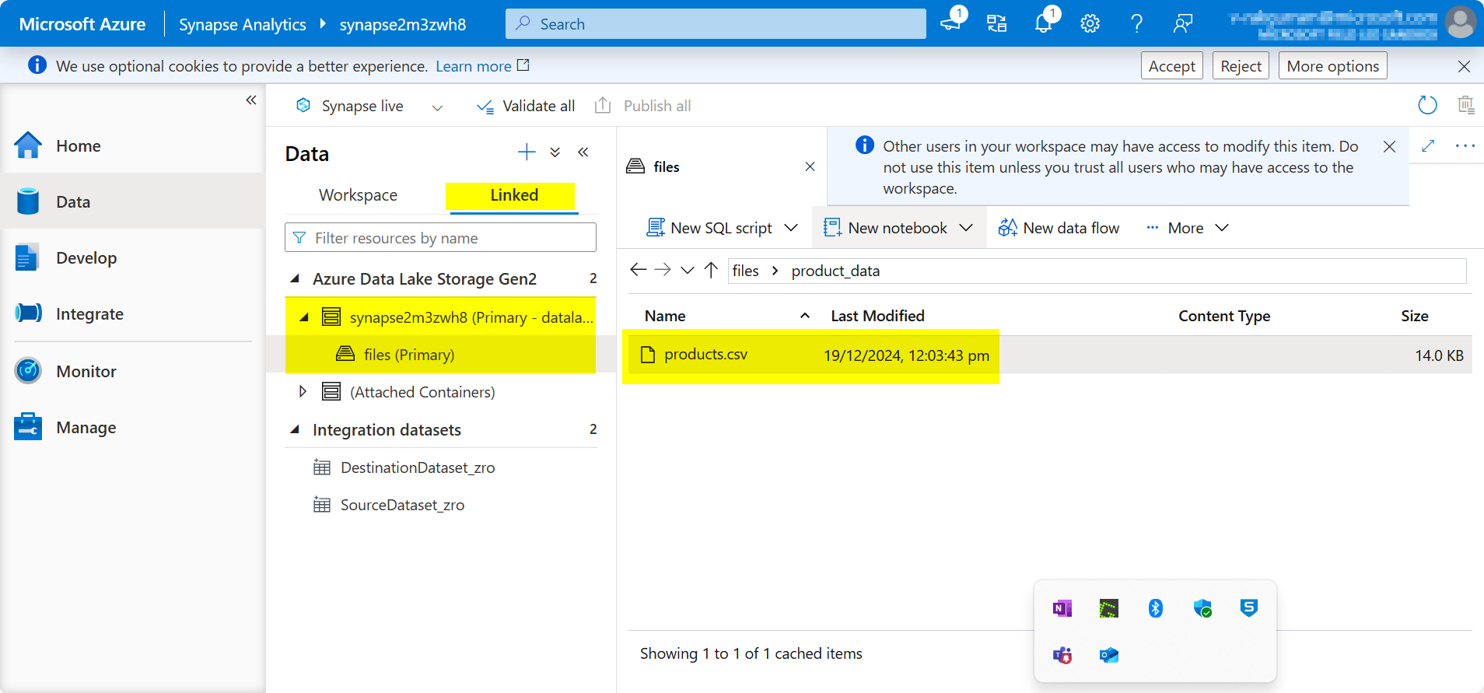Click the synapse2m3zwh8 workspace breadcrumb
Screen dimensions: 1484x693
(403, 24)
